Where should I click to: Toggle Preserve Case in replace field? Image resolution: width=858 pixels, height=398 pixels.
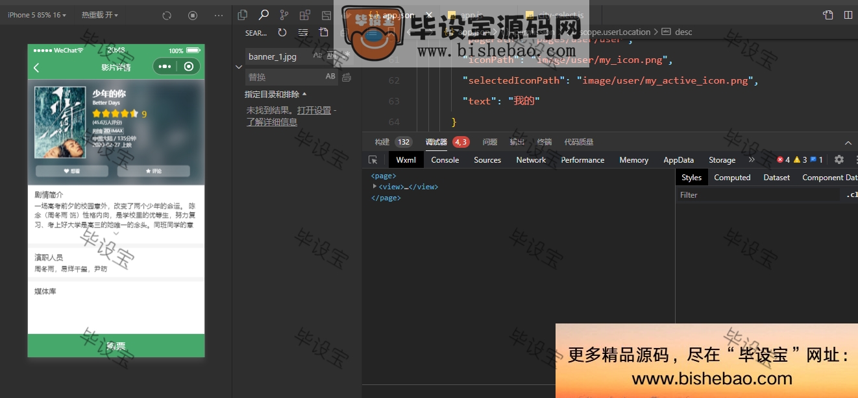330,76
